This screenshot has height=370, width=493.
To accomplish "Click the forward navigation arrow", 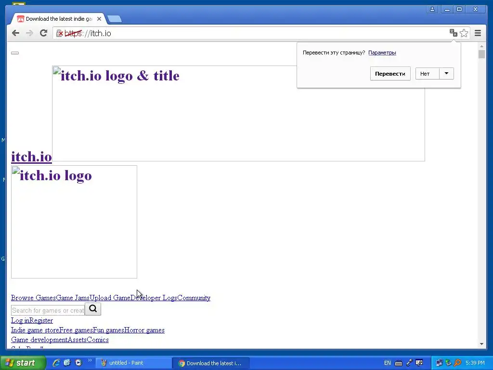I will click(x=29, y=33).
